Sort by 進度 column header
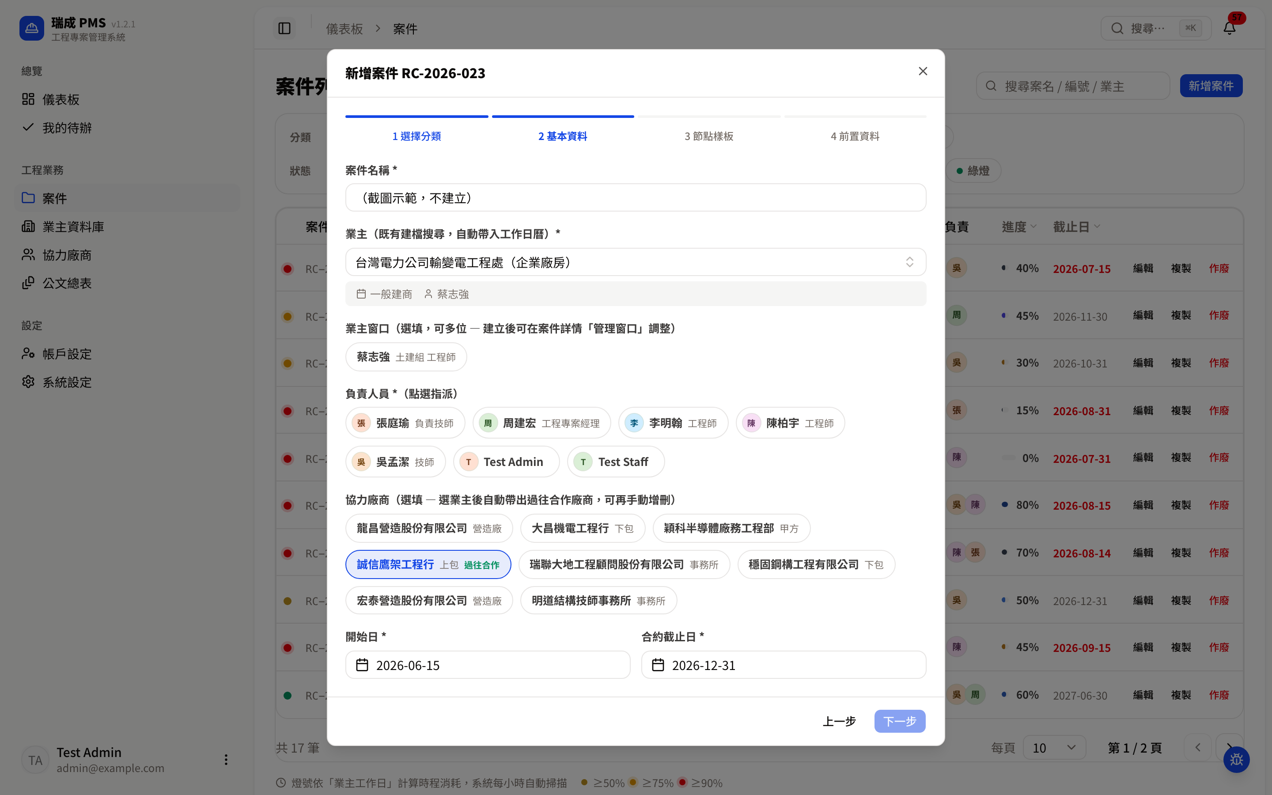 coord(1018,227)
